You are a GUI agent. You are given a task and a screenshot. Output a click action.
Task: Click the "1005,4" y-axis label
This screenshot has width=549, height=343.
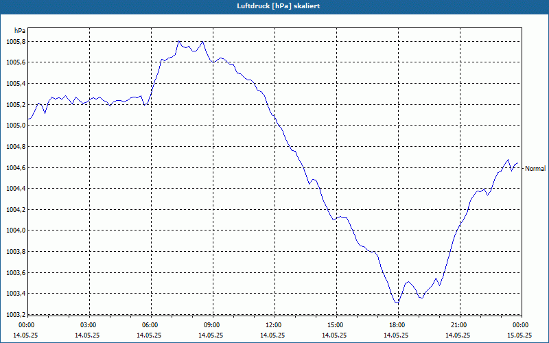point(16,84)
